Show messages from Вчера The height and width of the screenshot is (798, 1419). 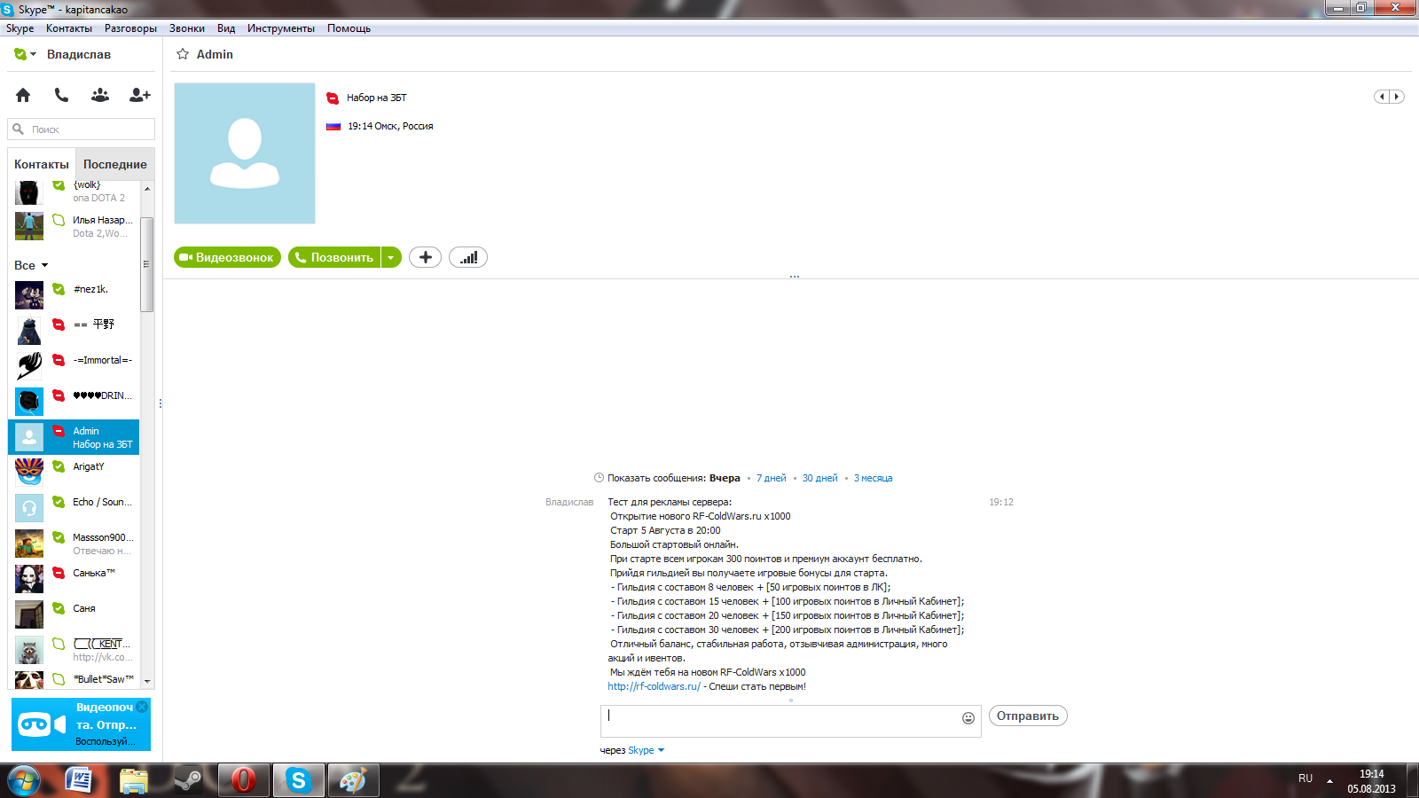point(725,478)
